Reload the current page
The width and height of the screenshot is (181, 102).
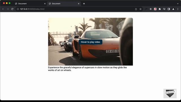click(12, 9)
